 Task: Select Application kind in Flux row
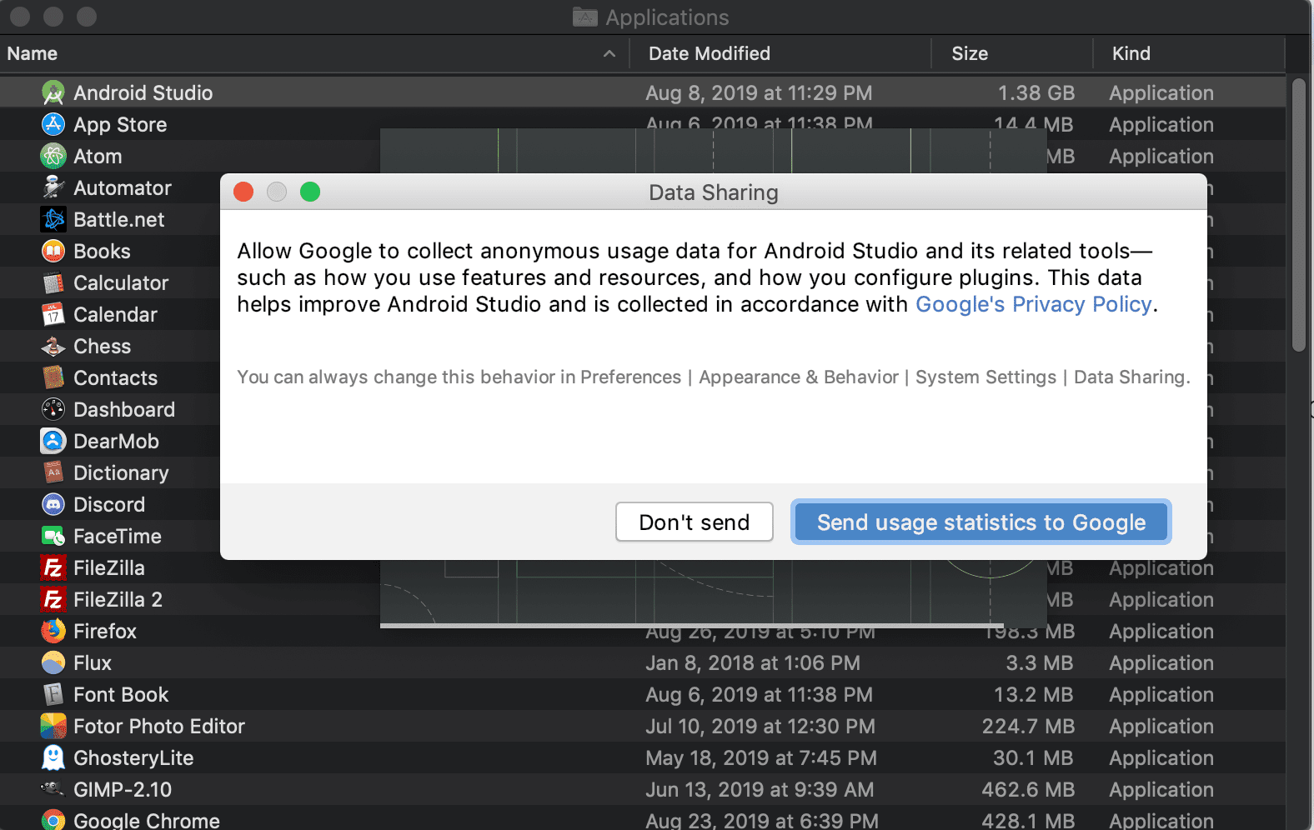pos(1161,662)
